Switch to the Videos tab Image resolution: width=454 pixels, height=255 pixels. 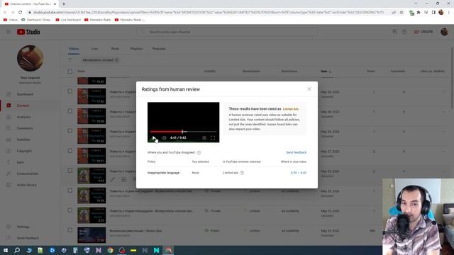coord(74,49)
